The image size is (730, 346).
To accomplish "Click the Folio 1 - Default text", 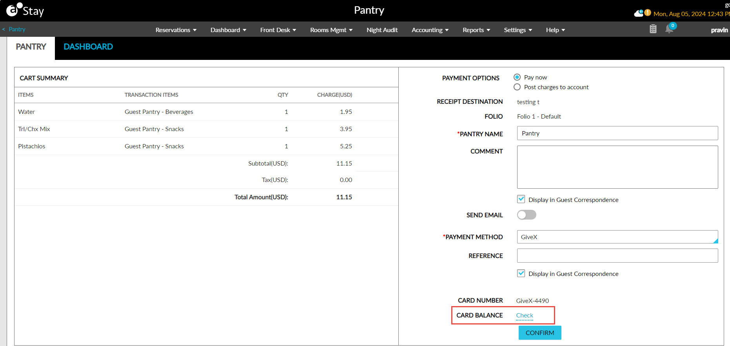I will (539, 117).
